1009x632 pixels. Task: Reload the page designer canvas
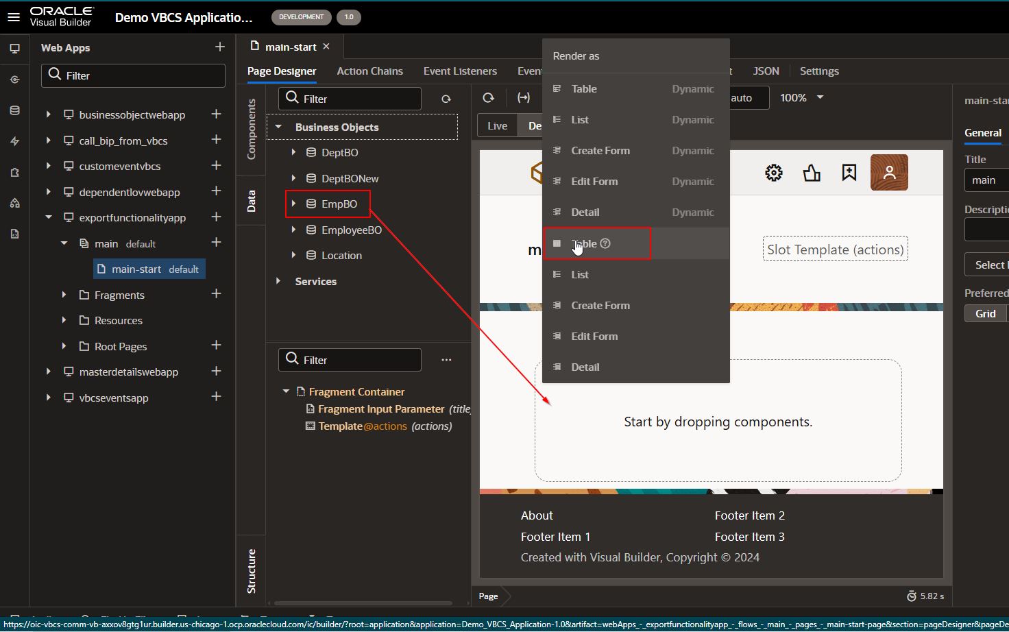(489, 98)
